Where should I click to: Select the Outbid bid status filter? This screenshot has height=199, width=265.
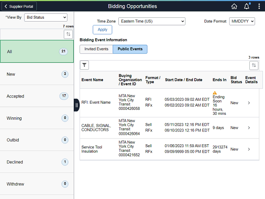pyautogui.click(x=37, y=140)
